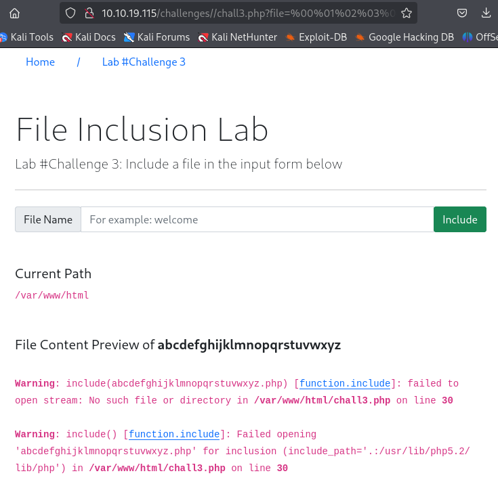Click the /var/www/html path text
Viewport: 498px width, 482px height.
coord(52,295)
